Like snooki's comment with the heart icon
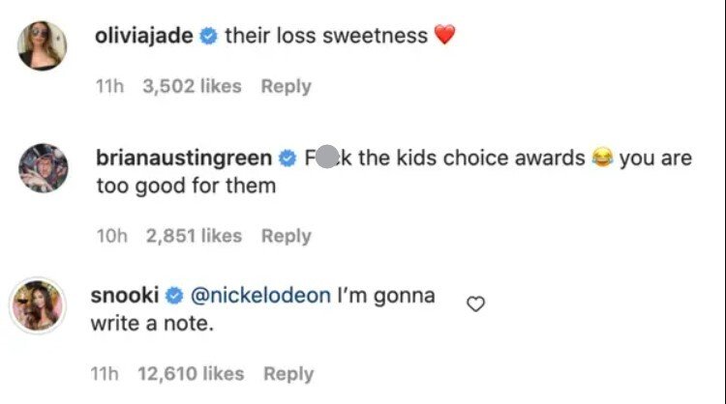 475,304
